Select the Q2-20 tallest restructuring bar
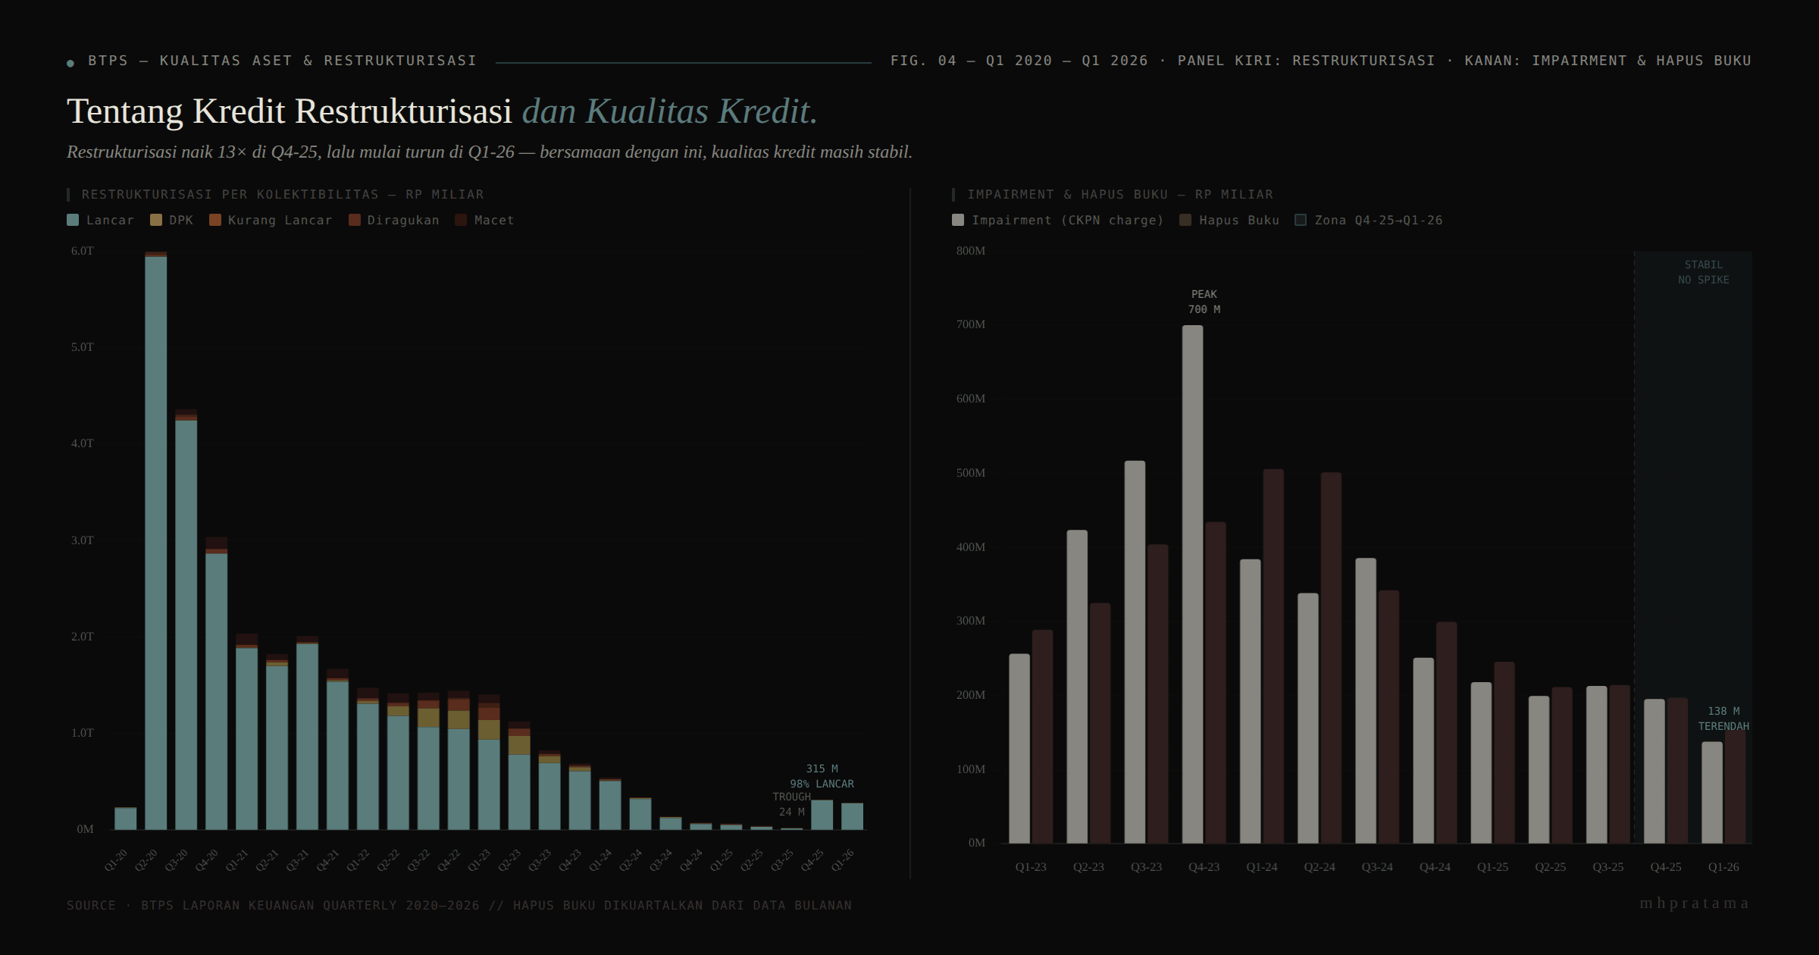The width and height of the screenshot is (1819, 955). coord(156,540)
